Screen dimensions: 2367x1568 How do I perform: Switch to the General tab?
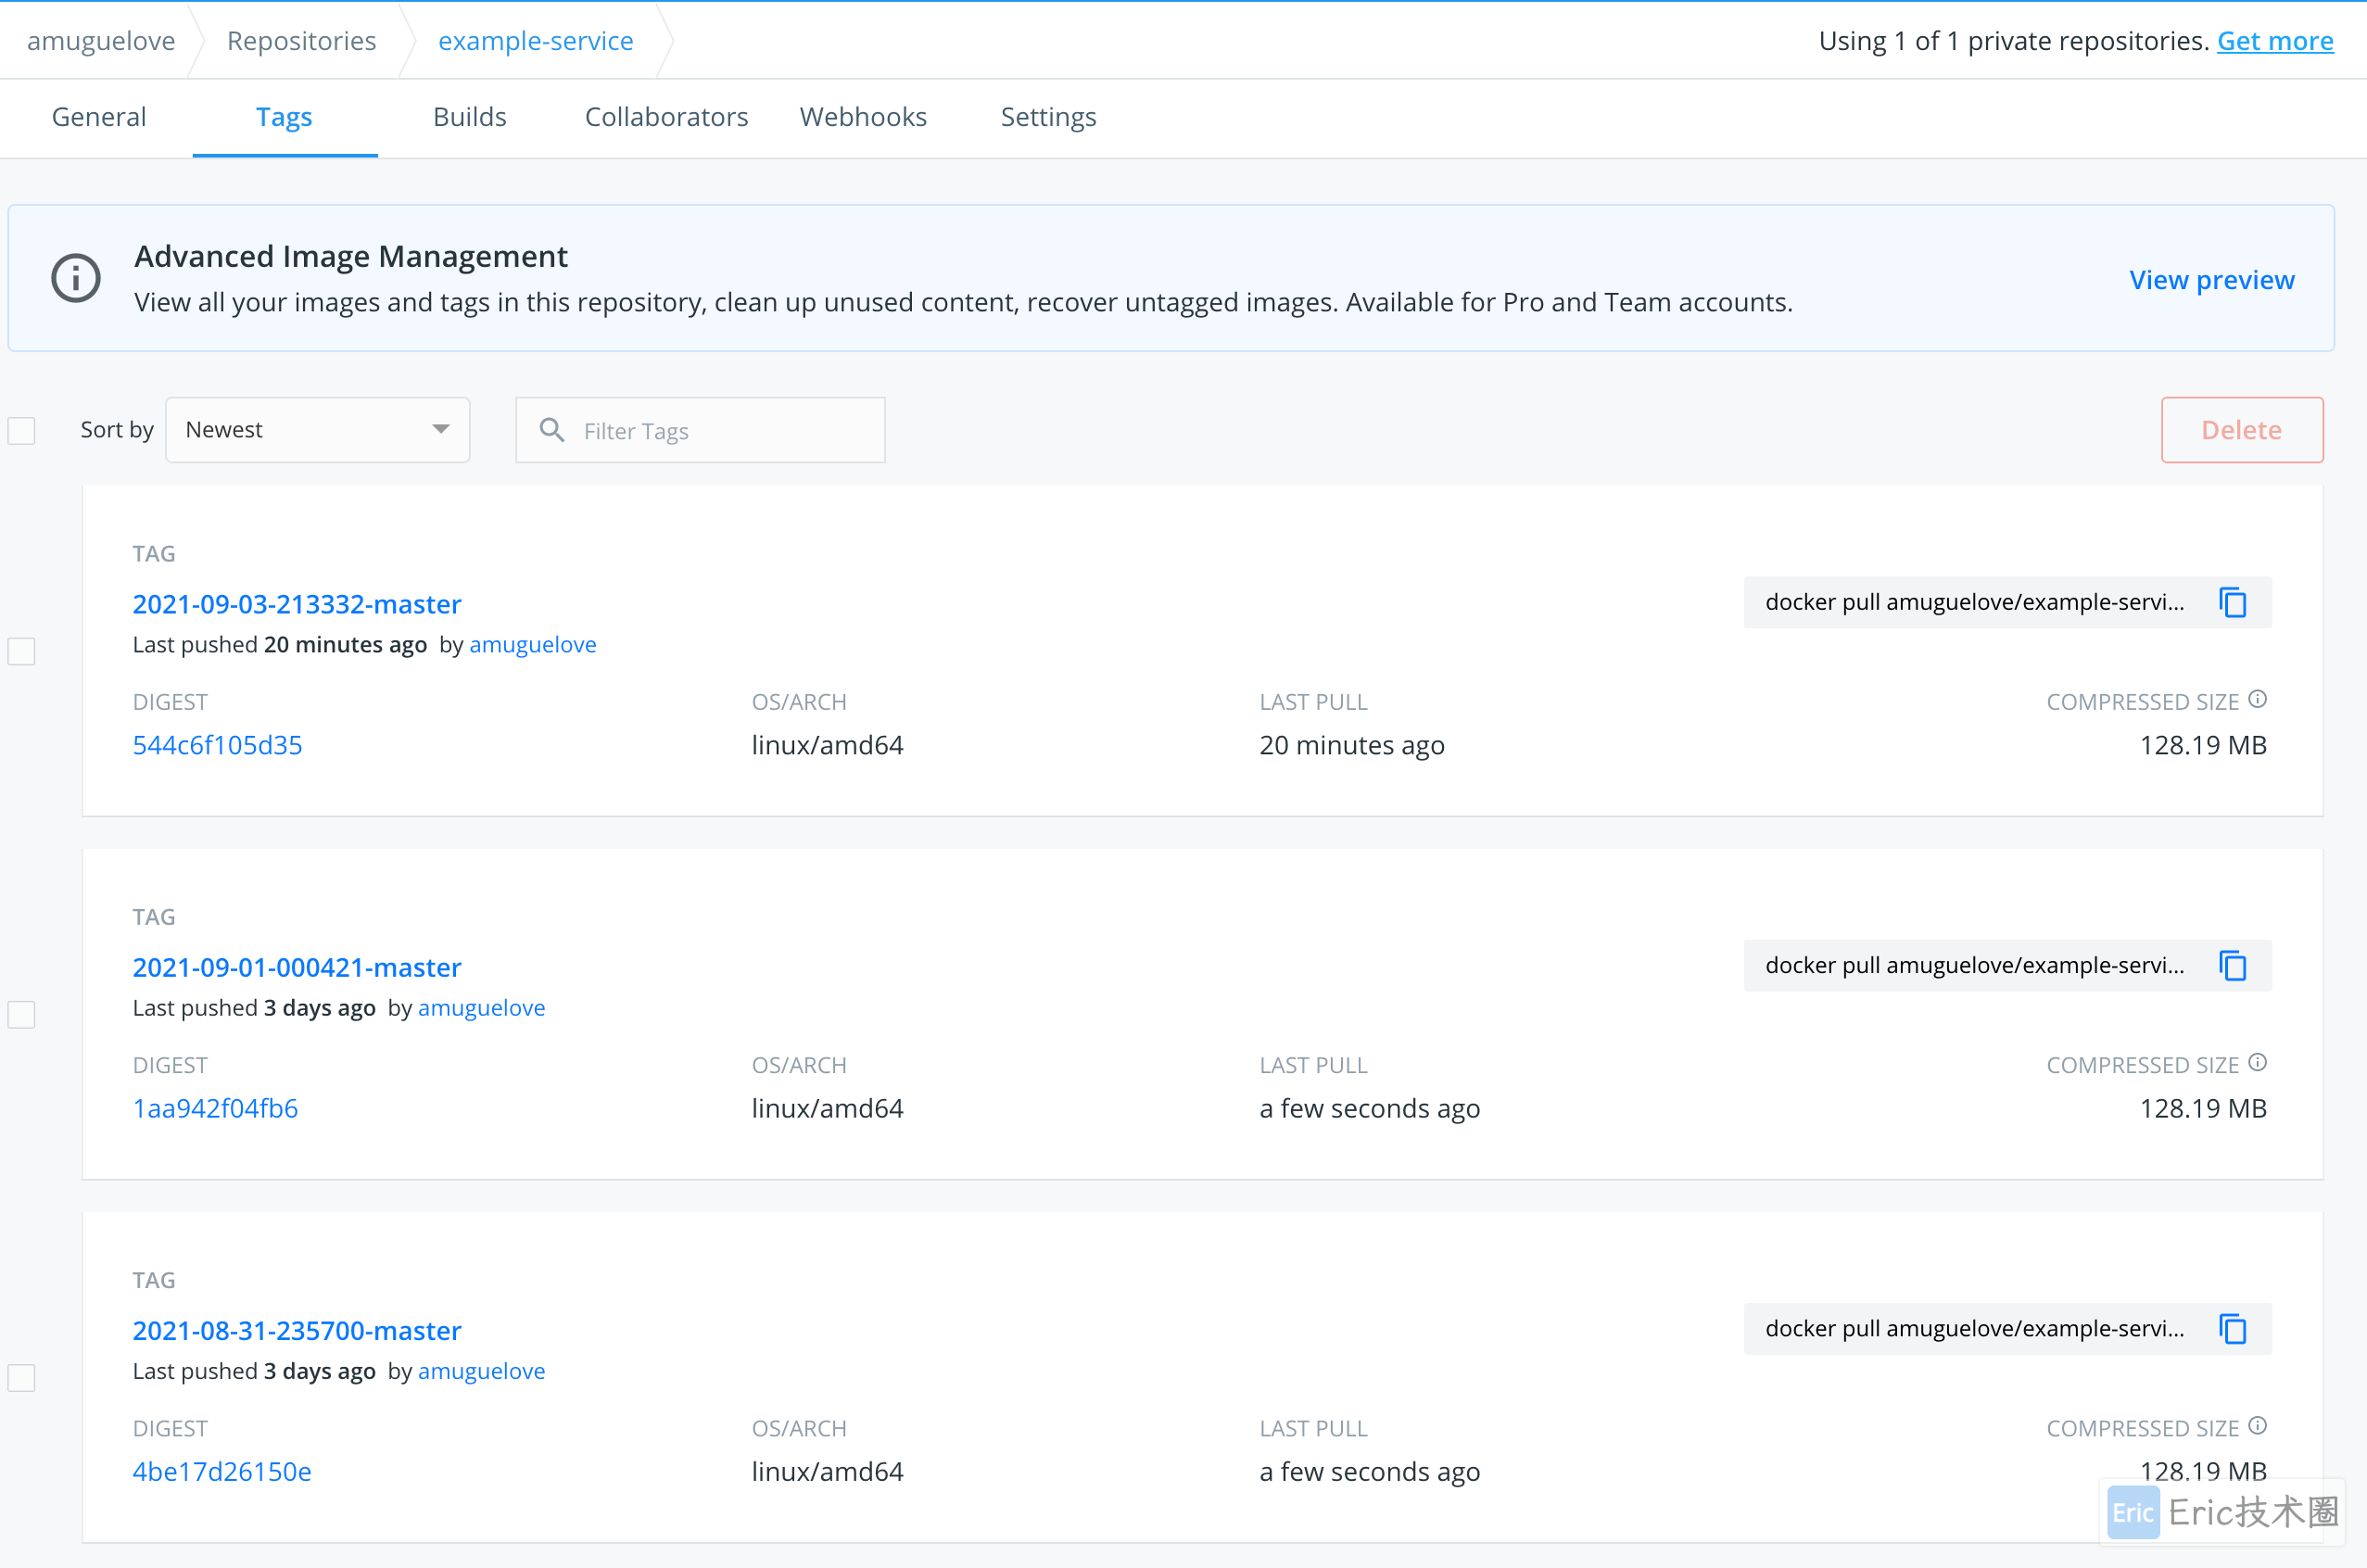[99, 117]
